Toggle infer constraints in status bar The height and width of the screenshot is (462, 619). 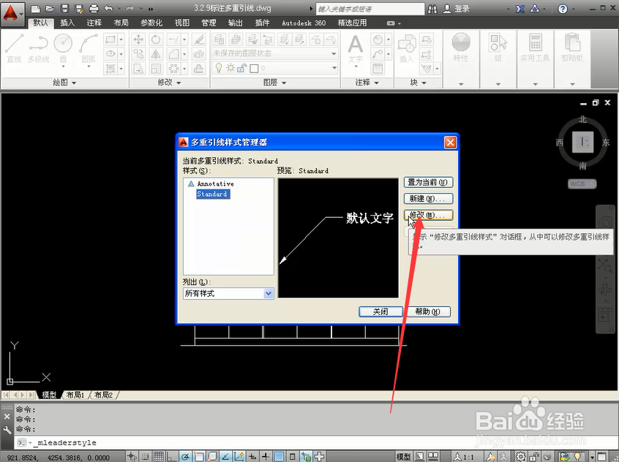point(132,456)
